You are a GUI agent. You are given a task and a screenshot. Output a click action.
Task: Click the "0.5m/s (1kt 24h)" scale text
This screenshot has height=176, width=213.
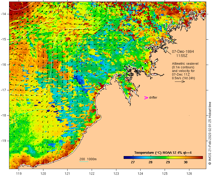coord(183,78)
